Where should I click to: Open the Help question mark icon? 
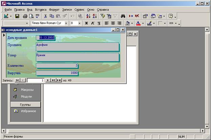[171, 16]
